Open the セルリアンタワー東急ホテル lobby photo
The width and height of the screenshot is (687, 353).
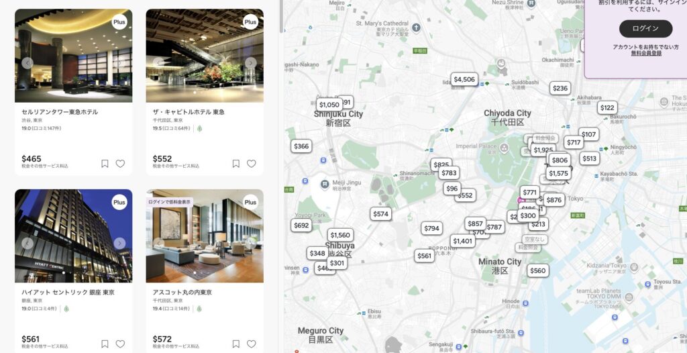pos(74,56)
